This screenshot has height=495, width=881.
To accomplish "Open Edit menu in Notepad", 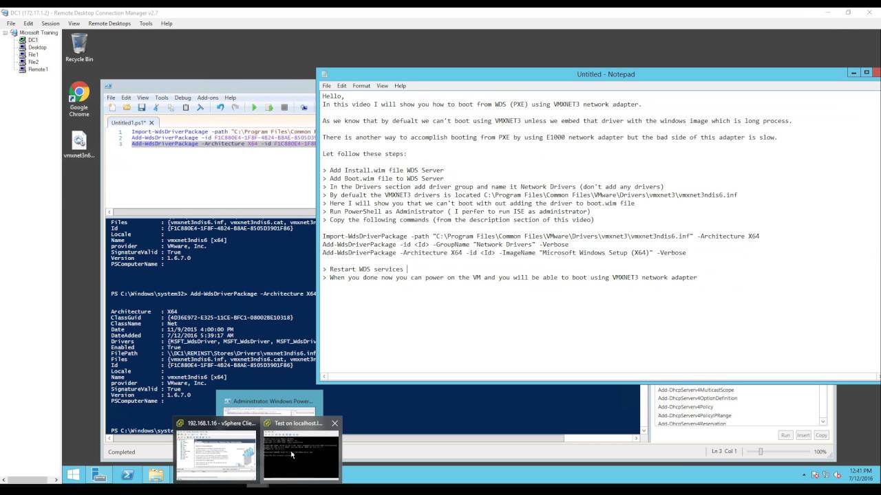I will pos(341,86).
